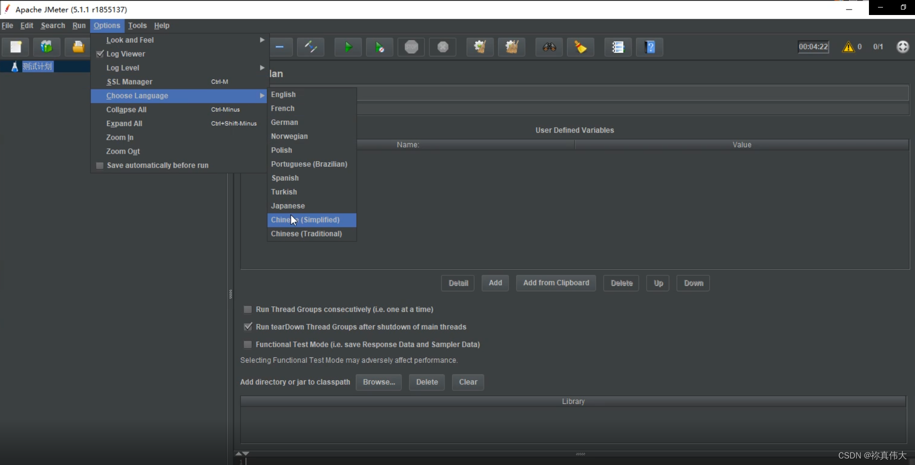This screenshot has height=465, width=915.
Task: Switch language to Polish
Action: click(312, 150)
